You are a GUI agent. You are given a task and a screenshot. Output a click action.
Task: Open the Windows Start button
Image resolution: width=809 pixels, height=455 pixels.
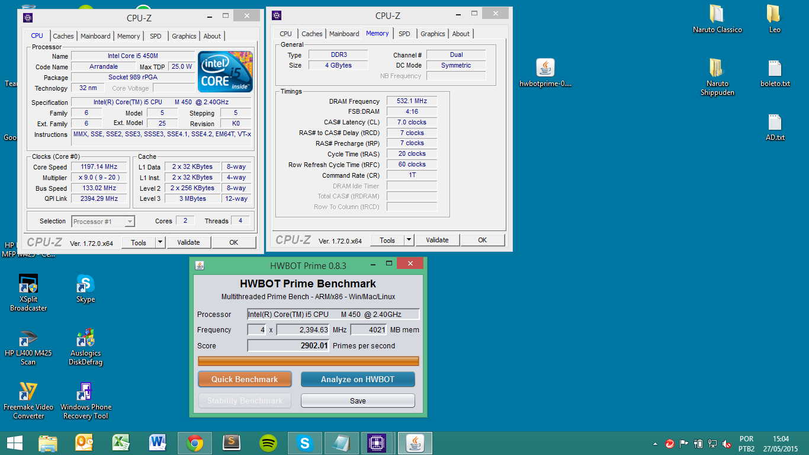(x=14, y=443)
